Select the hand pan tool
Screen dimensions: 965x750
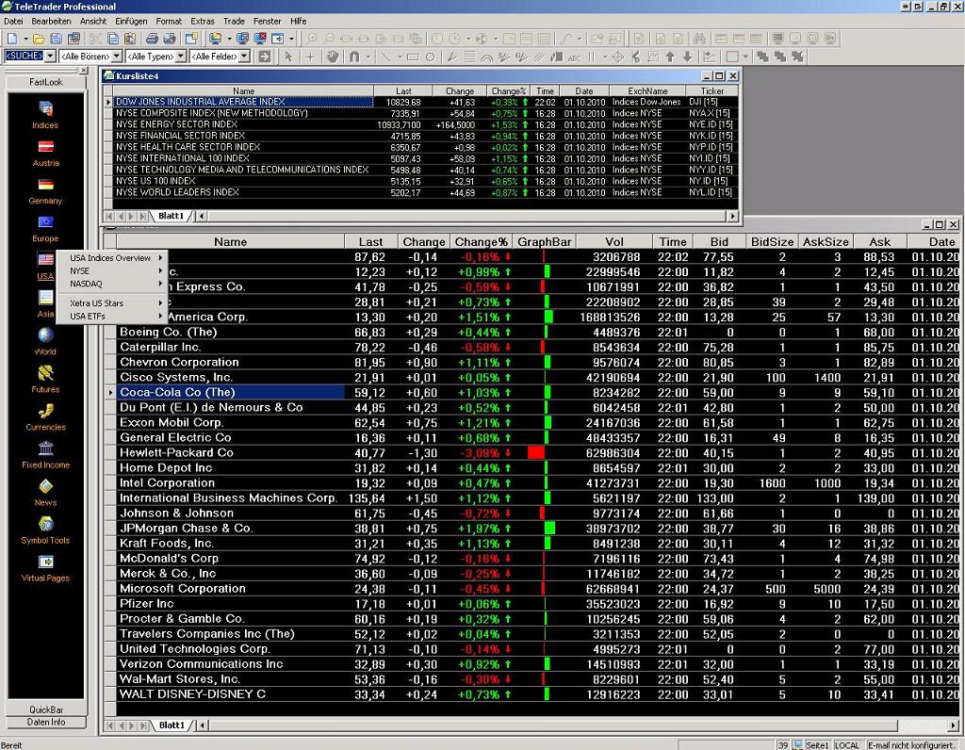(x=333, y=57)
